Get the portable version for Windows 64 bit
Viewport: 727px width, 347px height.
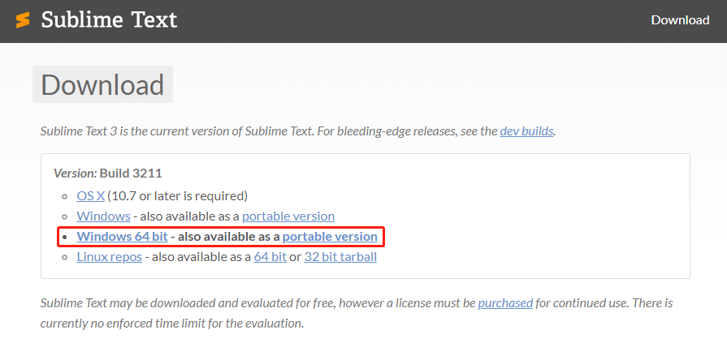point(330,237)
